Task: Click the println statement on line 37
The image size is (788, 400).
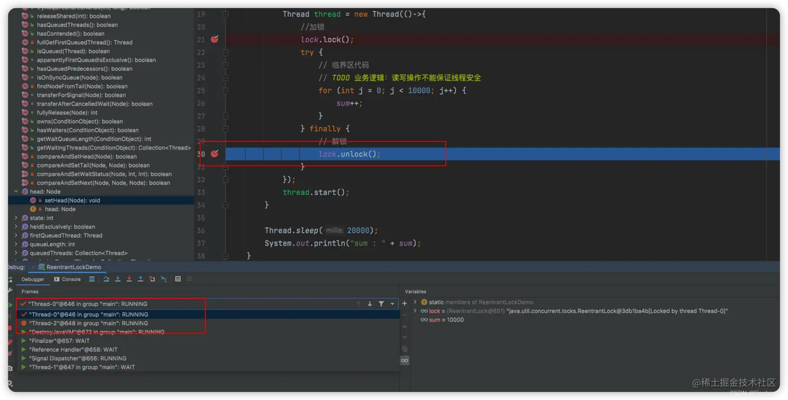Action: 342,243
